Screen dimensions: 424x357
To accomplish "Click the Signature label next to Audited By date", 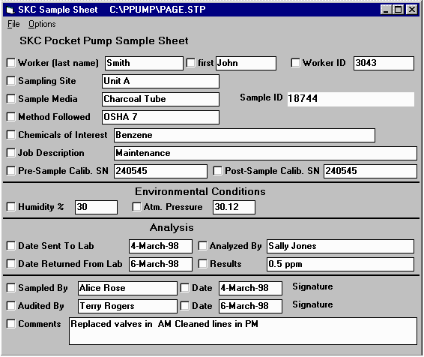I will [312, 304].
